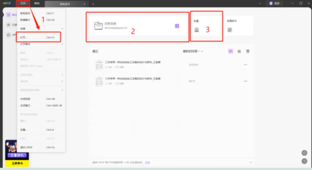The image size is (312, 170).
Task: Expand the submenu arrow below UPDF Cloud entry
Action: coord(62,75)
